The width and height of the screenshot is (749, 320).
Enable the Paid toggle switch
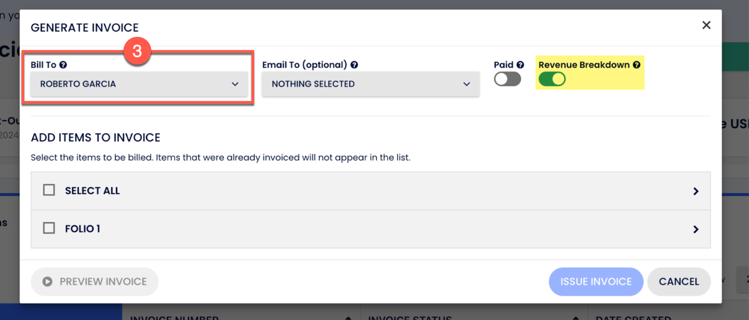507,79
